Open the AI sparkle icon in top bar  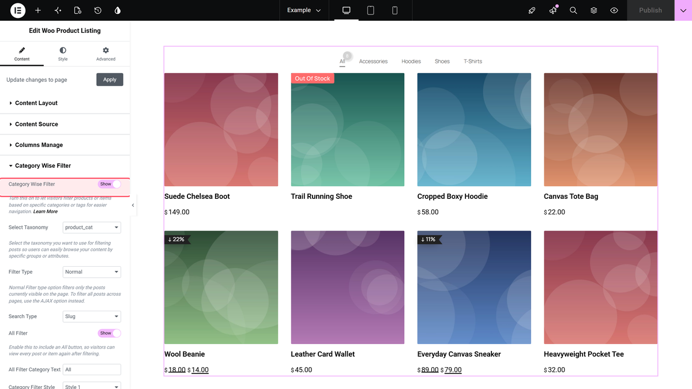tap(58, 10)
